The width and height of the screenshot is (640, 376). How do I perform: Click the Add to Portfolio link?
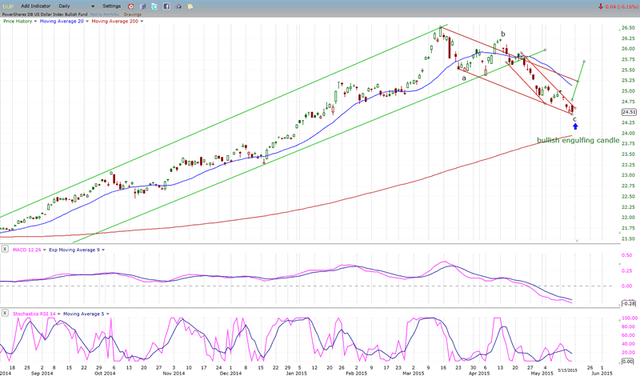105,14
